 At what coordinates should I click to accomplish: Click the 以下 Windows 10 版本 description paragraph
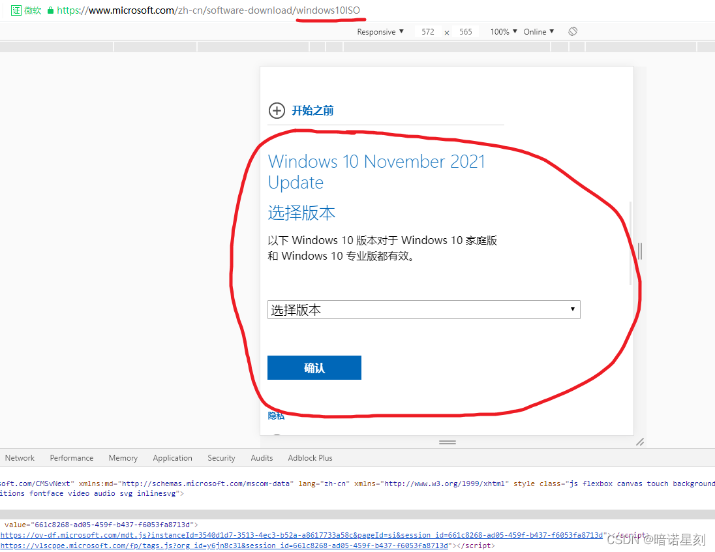pos(382,248)
